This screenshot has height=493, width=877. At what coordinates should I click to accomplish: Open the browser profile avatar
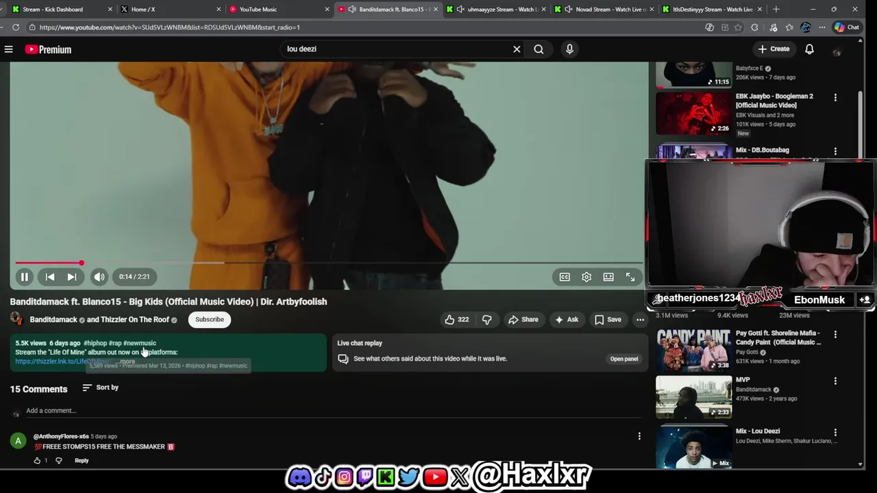coord(806,27)
